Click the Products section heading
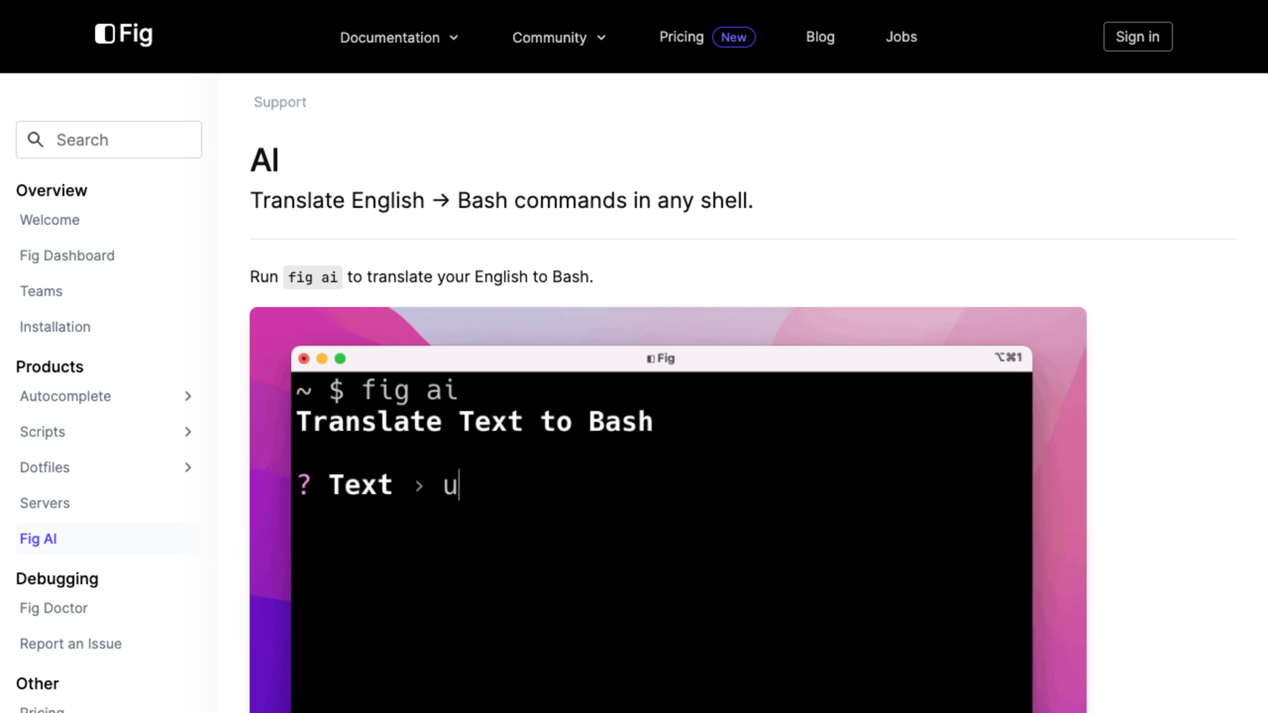Image resolution: width=1268 pixels, height=713 pixels. click(x=50, y=367)
